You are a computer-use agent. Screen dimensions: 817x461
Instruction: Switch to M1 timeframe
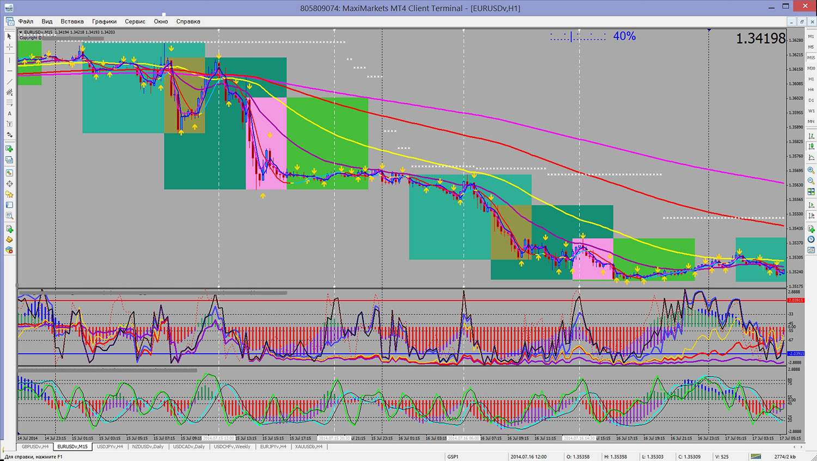(x=811, y=37)
